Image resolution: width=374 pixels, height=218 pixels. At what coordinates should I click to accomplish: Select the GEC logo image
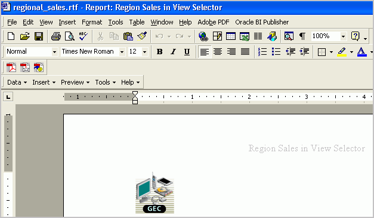(x=154, y=192)
